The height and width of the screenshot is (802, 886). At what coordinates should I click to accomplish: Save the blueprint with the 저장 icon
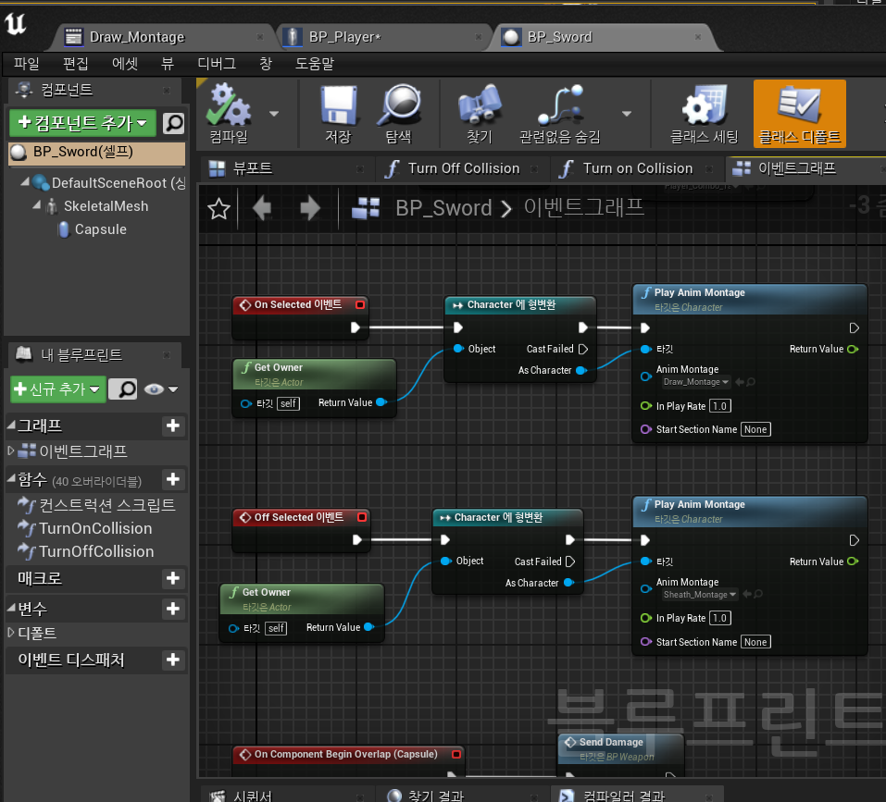click(x=338, y=114)
